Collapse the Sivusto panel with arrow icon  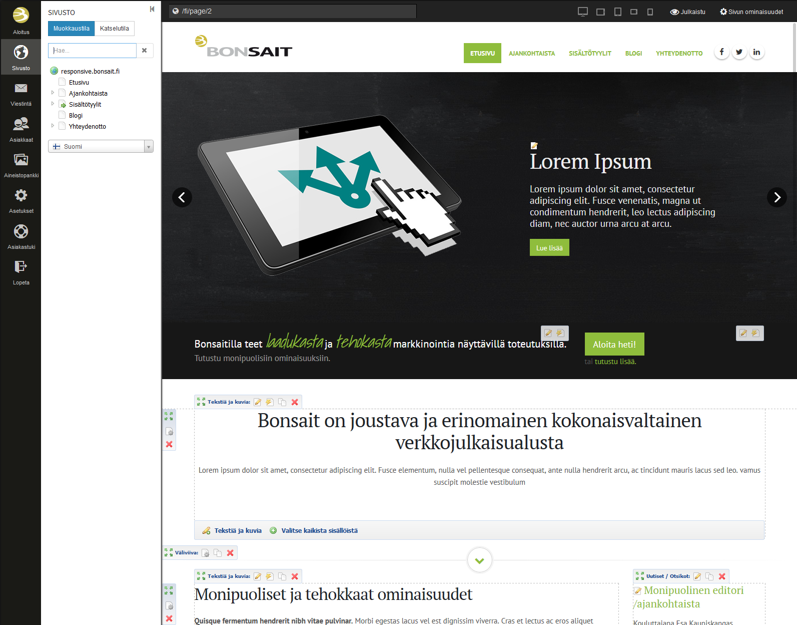pyautogui.click(x=152, y=9)
